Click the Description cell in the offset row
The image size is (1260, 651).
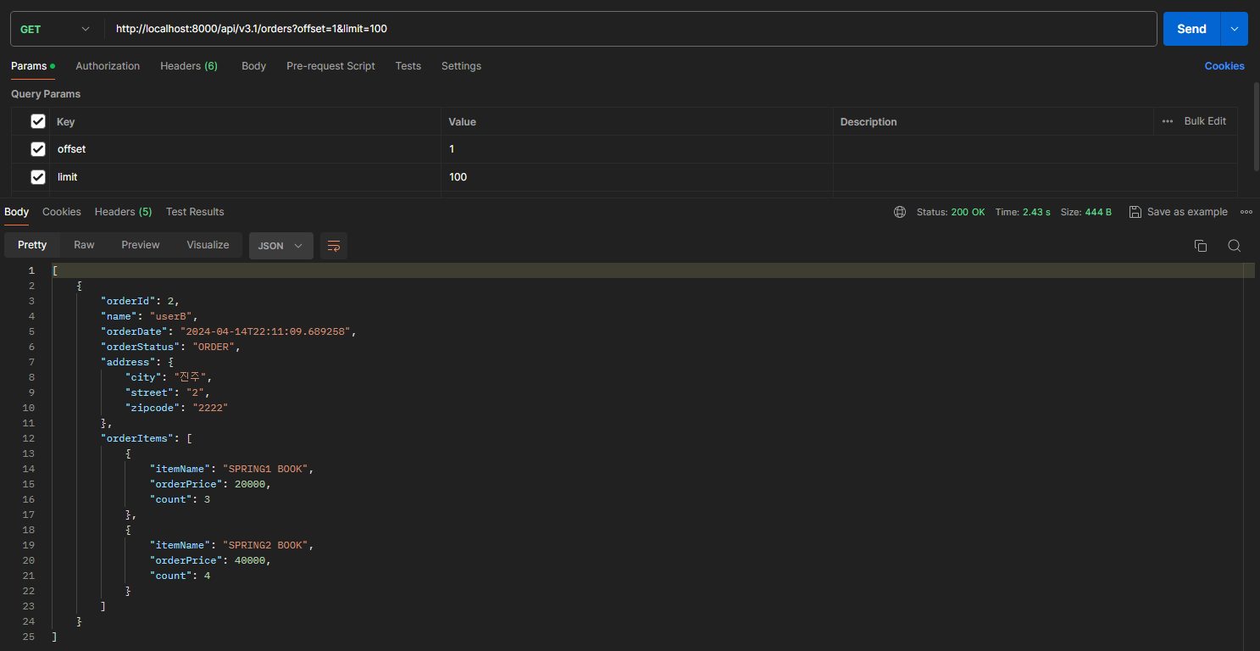(x=1035, y=149)
